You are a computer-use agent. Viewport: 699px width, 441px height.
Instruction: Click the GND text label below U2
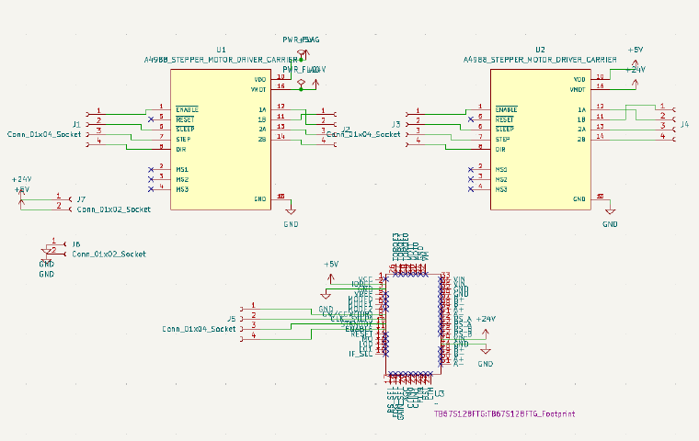point(610,224)
